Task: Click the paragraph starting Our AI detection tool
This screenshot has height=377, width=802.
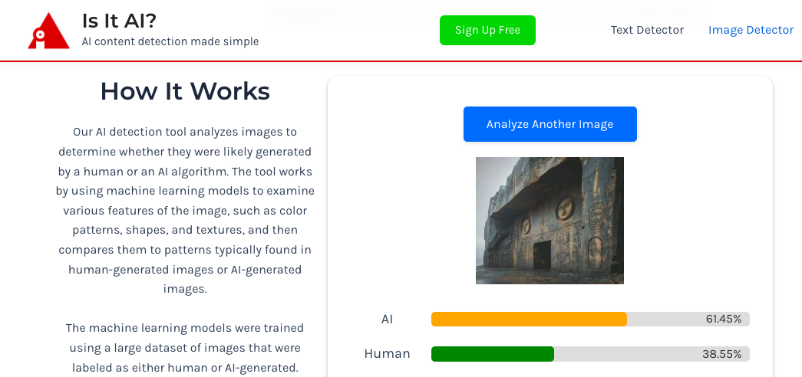Action: (185, 211)
